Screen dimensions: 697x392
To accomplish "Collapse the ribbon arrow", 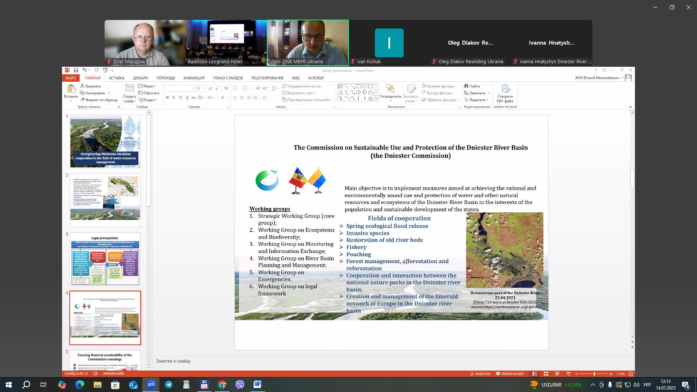I will coord(631,107).
